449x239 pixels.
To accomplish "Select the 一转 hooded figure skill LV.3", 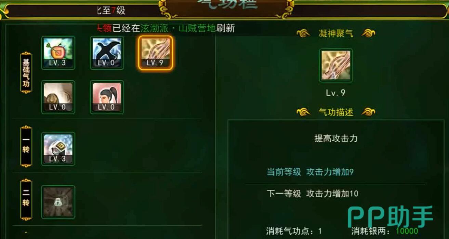I will [58, 149].
